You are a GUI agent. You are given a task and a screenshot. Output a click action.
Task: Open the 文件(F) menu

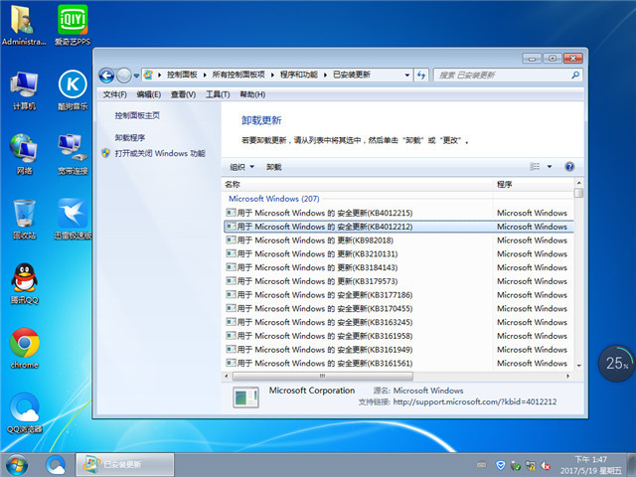click(x=115, y=94)
